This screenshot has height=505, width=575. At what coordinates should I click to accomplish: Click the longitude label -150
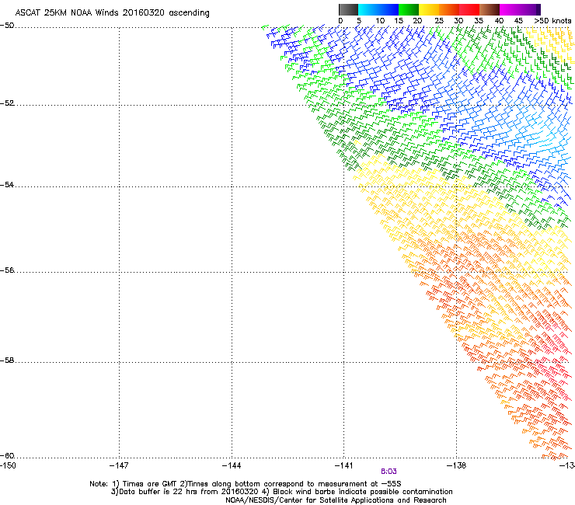[8, 465]
